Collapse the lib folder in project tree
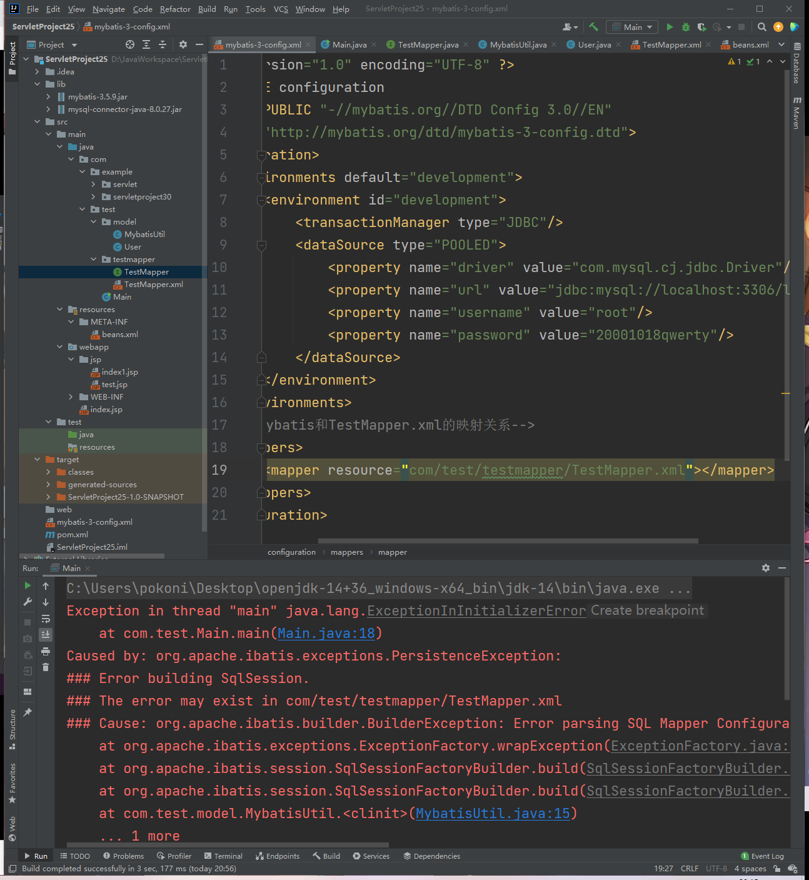The image size is (809, 880). point(38,84)
